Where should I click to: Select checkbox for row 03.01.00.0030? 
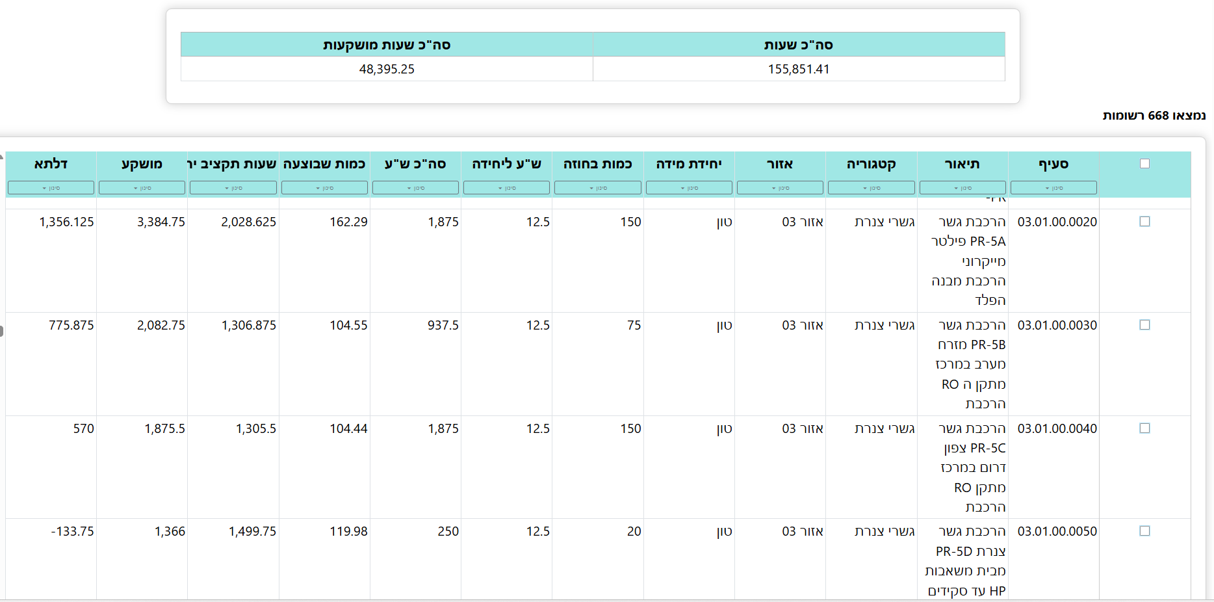point(1144,325)
